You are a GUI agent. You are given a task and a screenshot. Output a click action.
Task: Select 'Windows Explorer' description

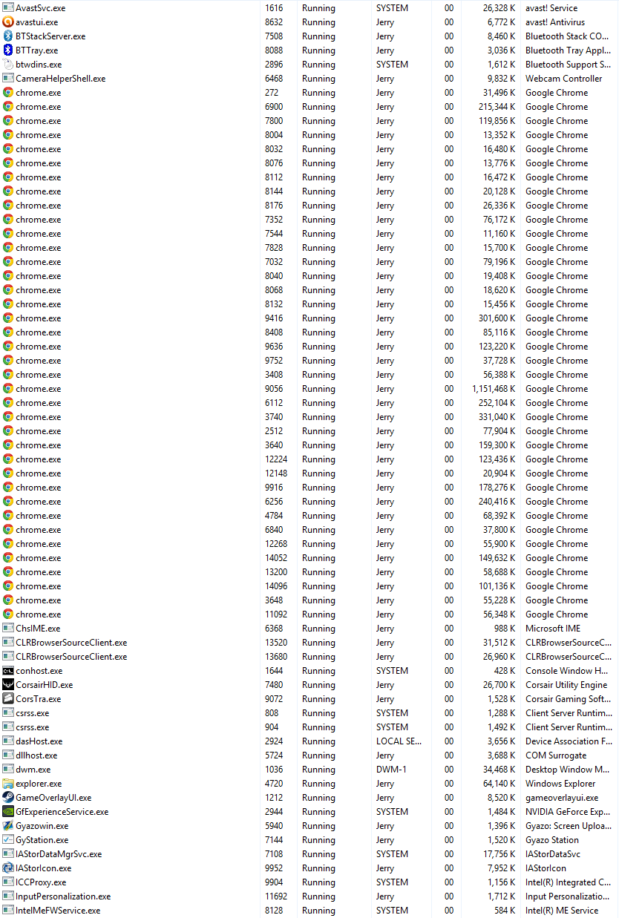coord(560,784)
